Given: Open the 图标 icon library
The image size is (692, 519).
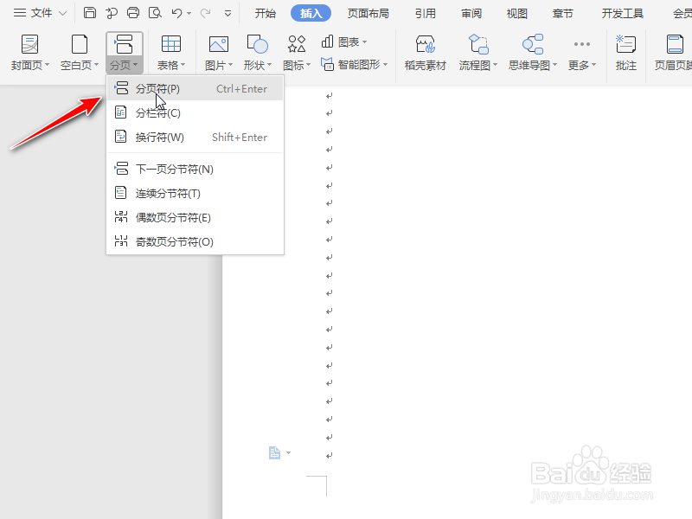Looking at the screenshot, I should 297,53.
